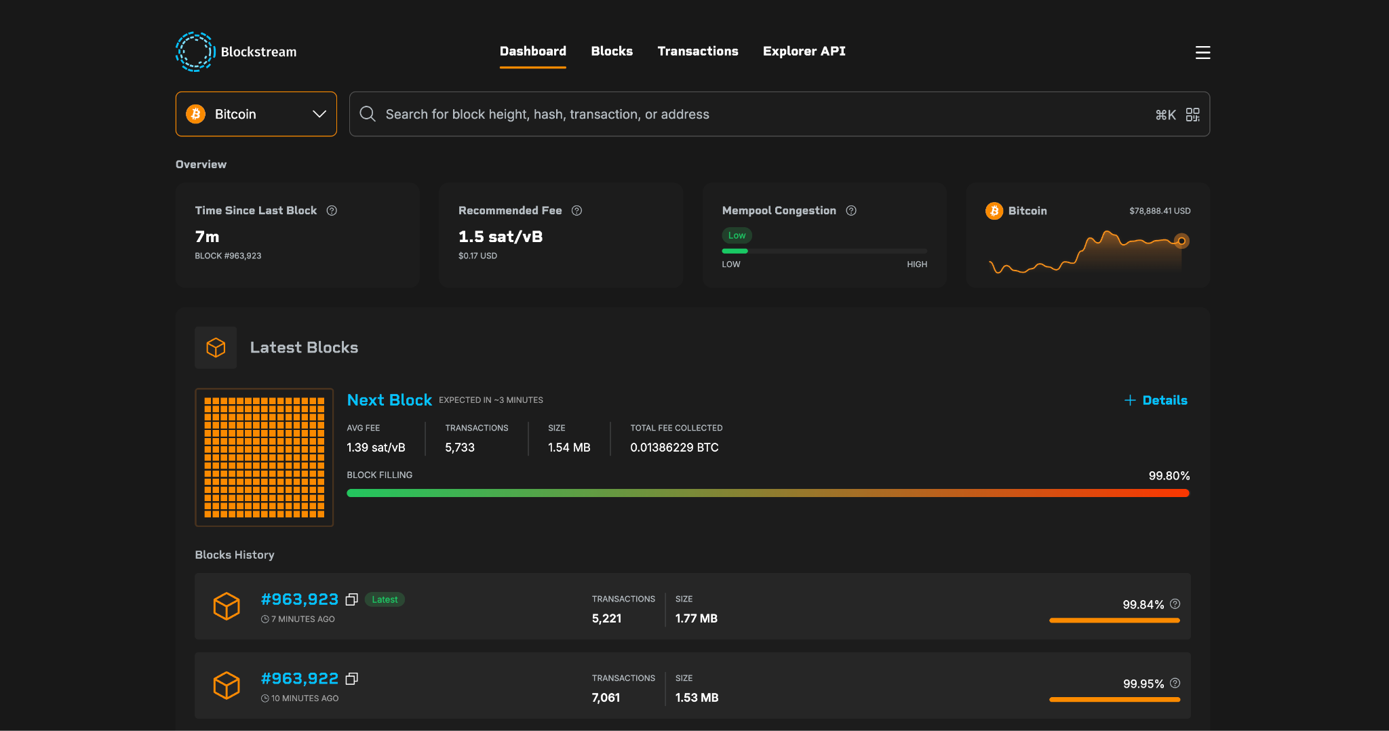
Task: Click BLOCK #963,923 under 7m
Action: pos(228,256)
